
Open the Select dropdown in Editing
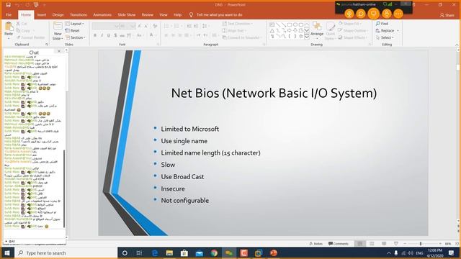pos(385,37)
